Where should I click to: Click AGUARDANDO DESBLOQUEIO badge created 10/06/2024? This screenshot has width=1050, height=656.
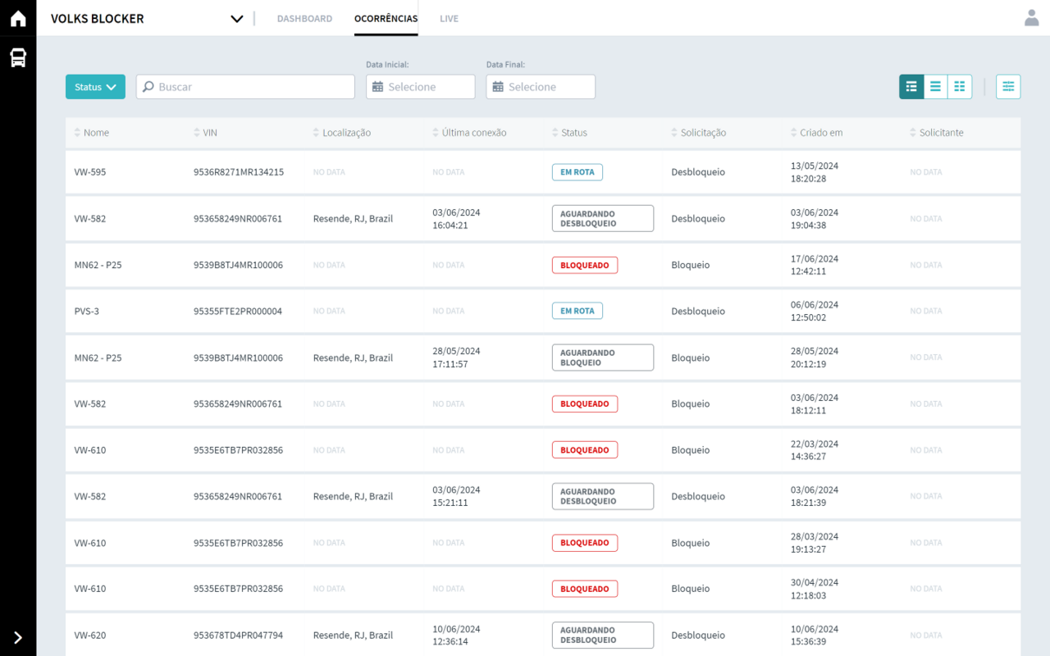[603, 635]
